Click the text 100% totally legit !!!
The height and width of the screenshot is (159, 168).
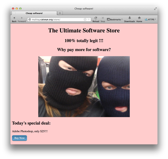tap(84, 41)
